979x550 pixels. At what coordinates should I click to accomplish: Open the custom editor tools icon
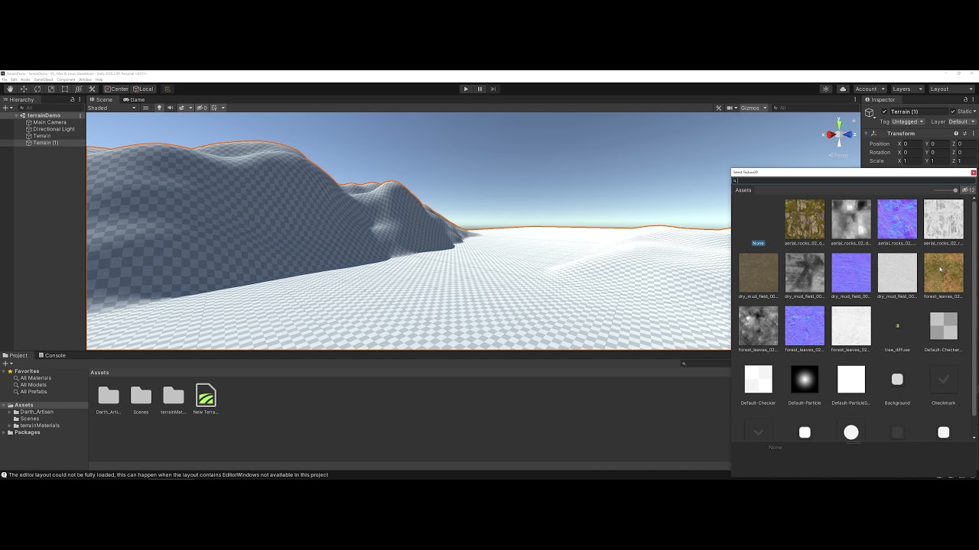coord(93,89)
